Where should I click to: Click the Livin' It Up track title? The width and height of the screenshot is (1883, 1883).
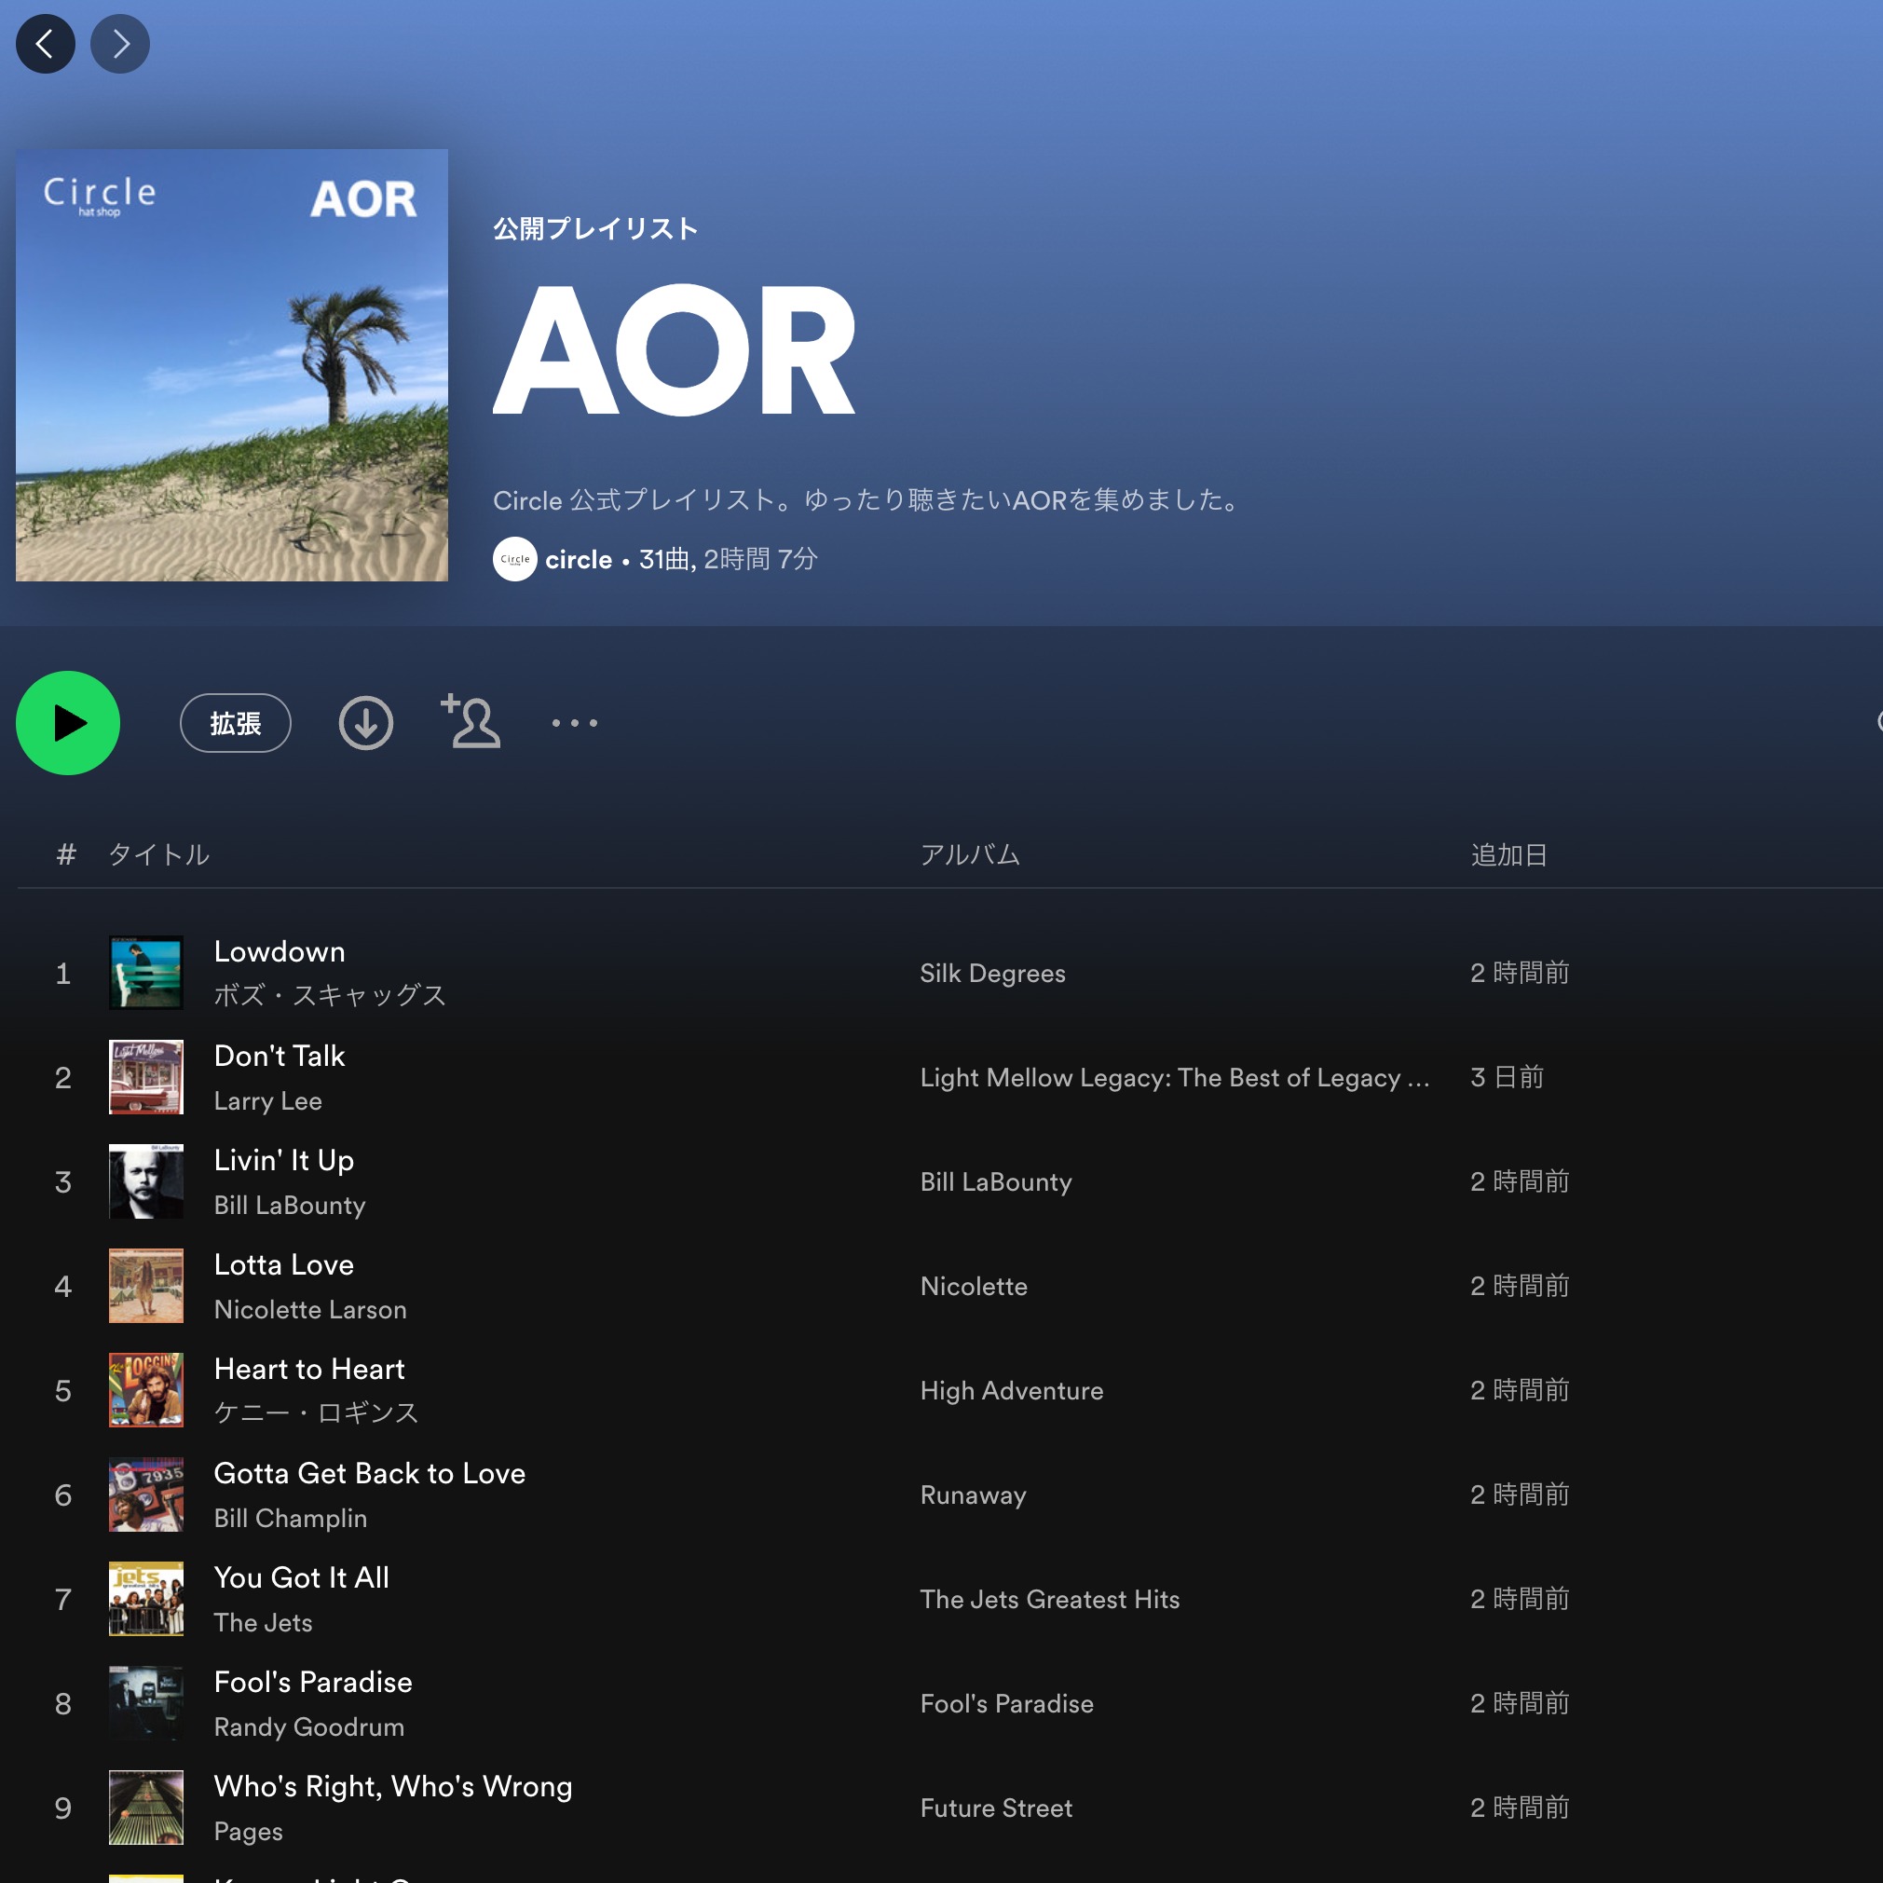click(283, 1160)
